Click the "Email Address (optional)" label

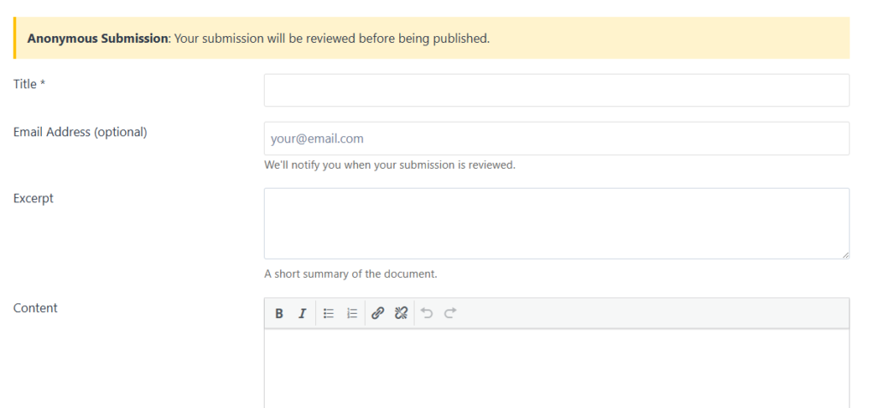[x=80, y=132]
